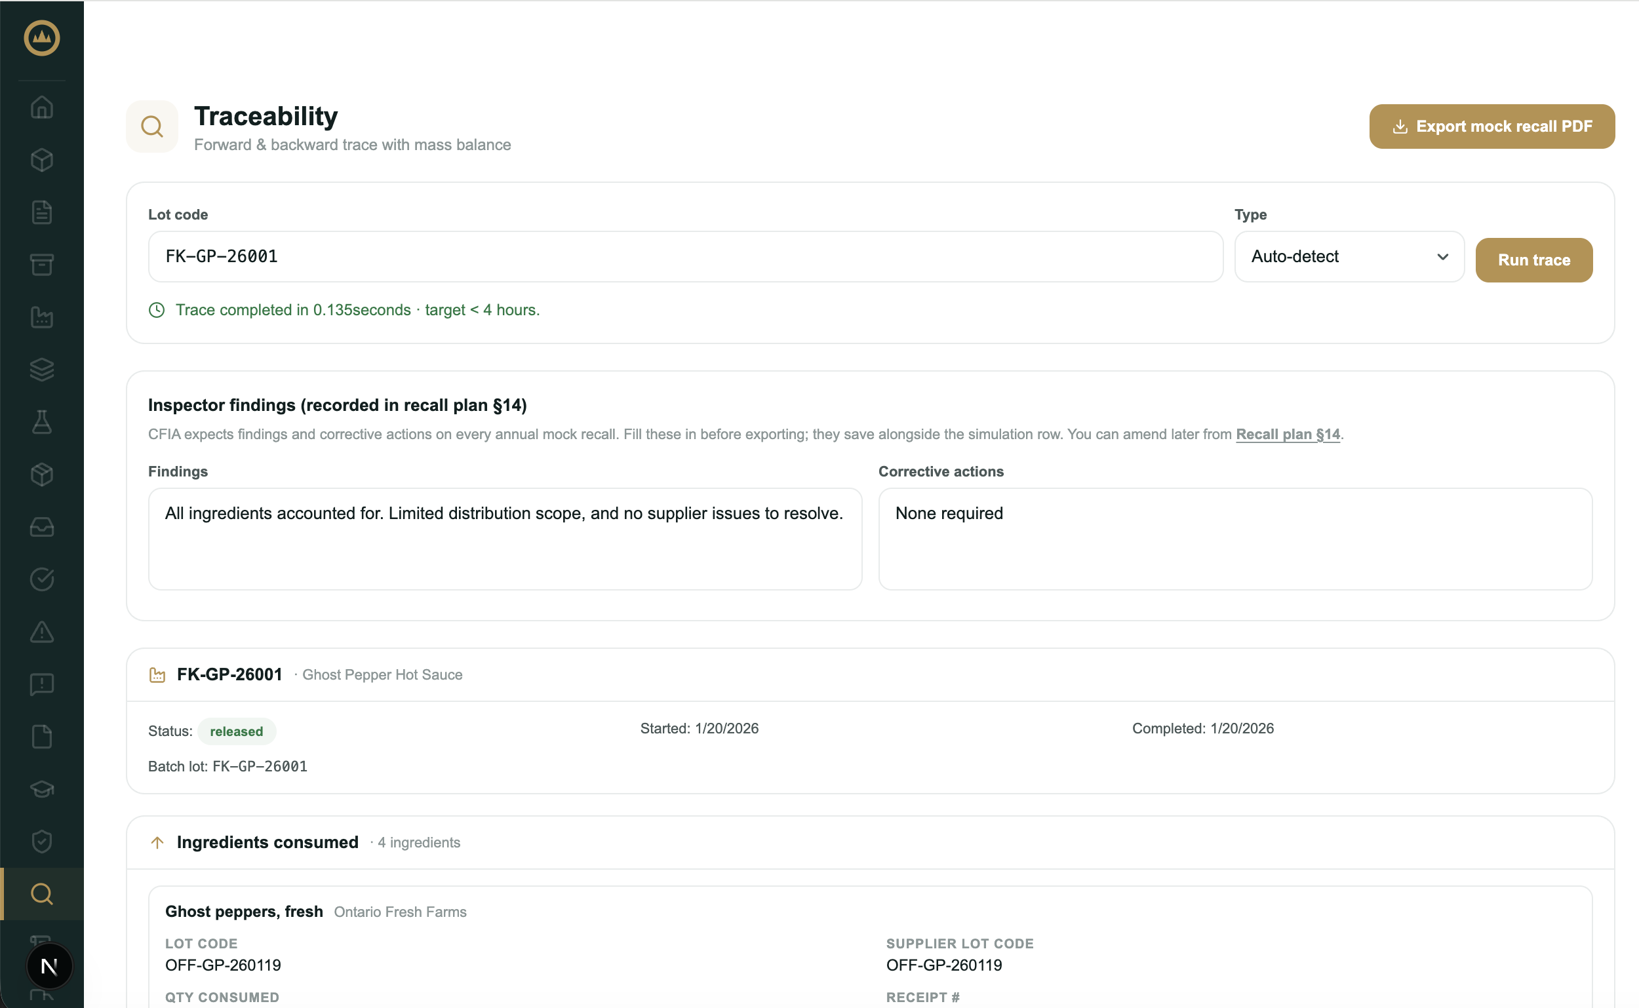This screenshot has width=1639, height=1008.
Task: Click the clock icon beside trace completed message
Action: 157,310
